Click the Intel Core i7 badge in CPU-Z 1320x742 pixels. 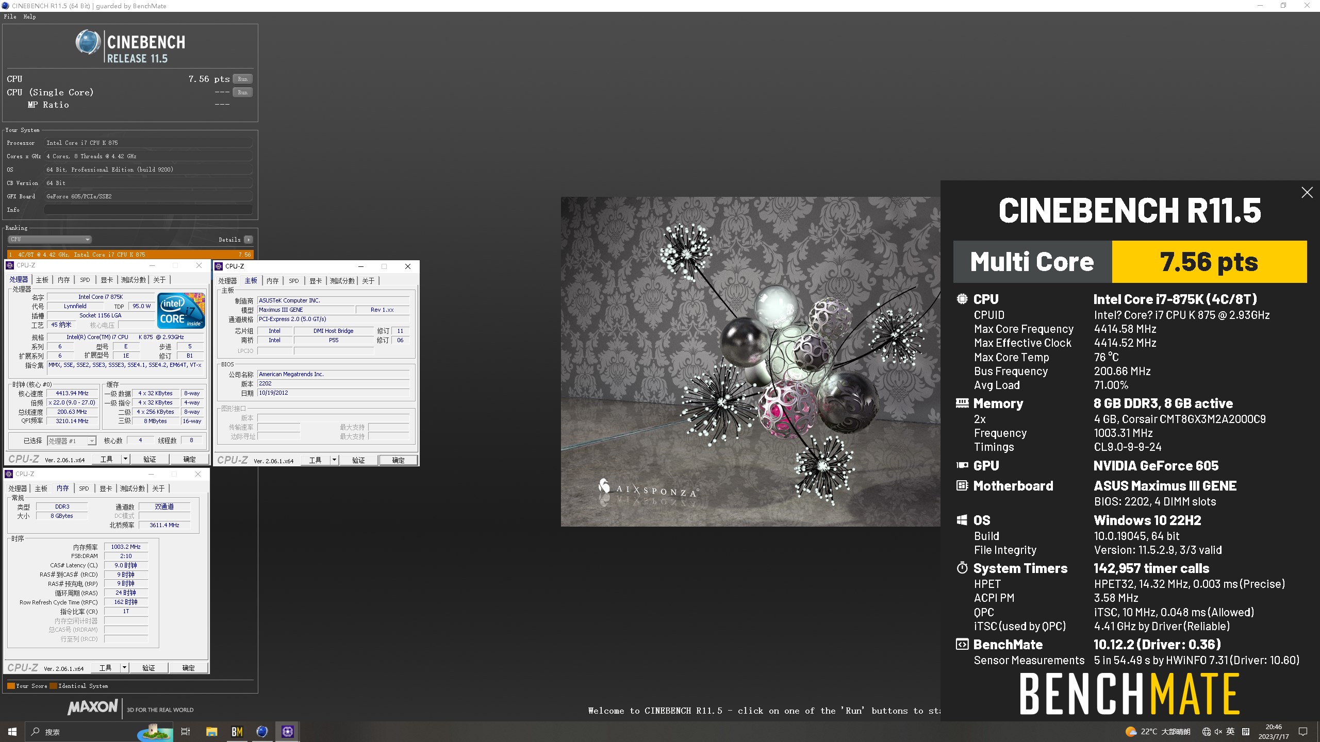(181, 311)
